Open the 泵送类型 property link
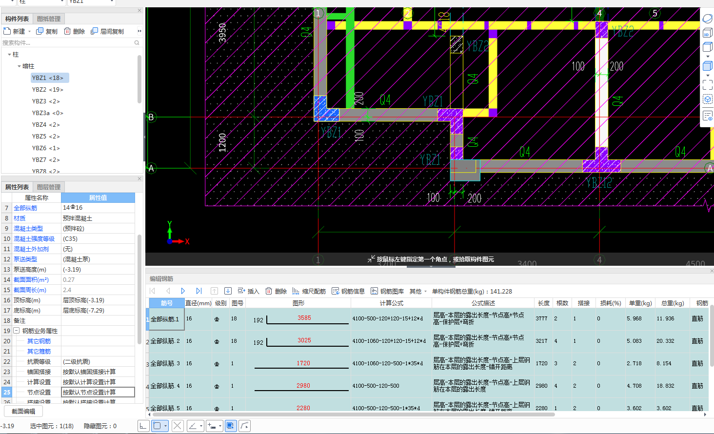 coord(25,259)
